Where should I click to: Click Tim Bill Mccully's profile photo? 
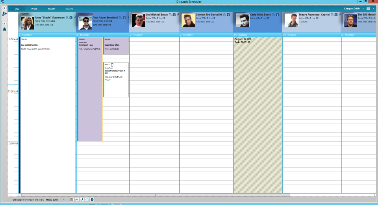point(350,20)
